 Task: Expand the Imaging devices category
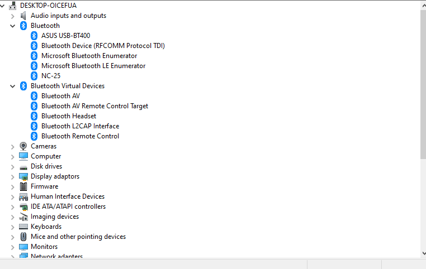click(x=12, y=217)
